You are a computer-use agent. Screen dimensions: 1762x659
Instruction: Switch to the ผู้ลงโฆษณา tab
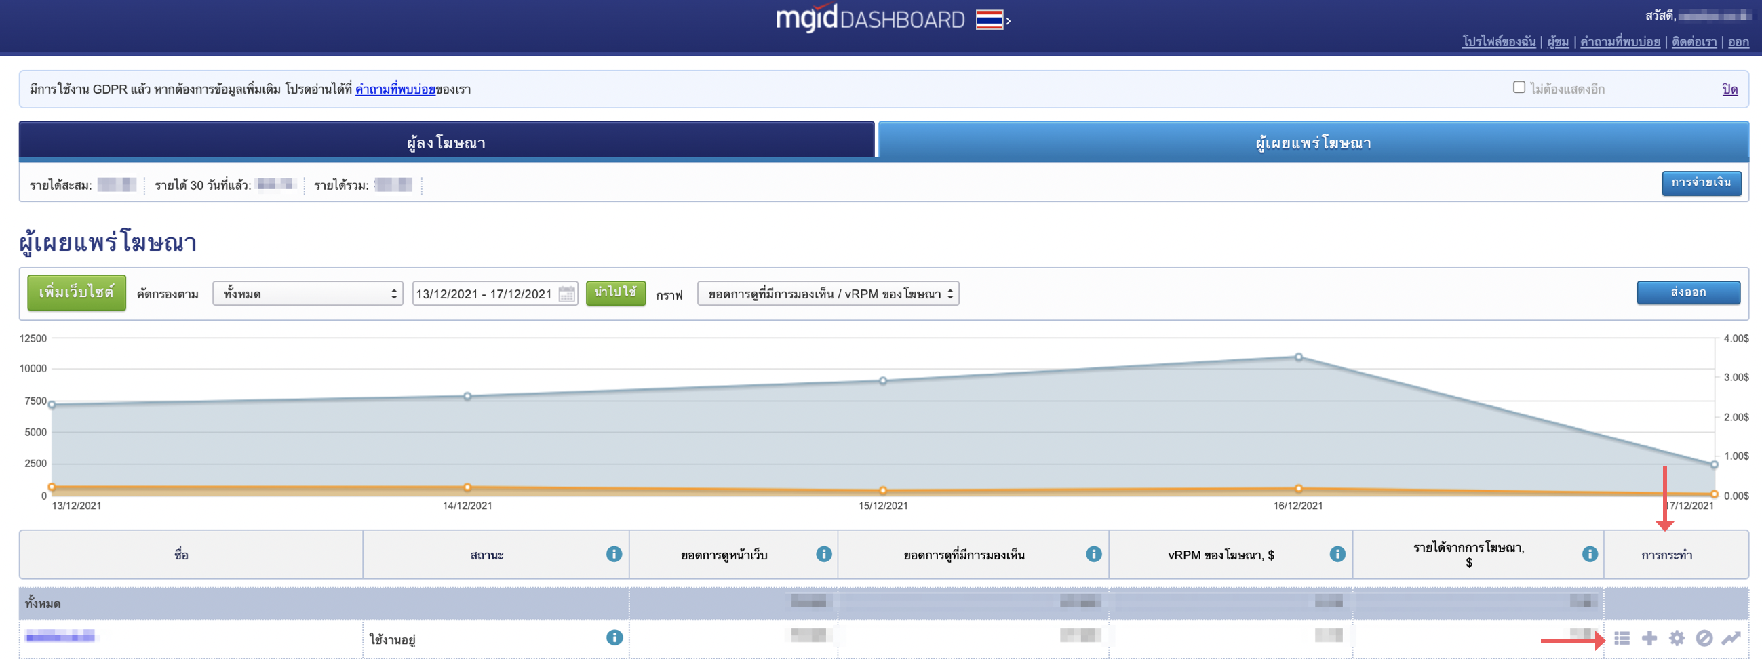click(x=446, y=142)
